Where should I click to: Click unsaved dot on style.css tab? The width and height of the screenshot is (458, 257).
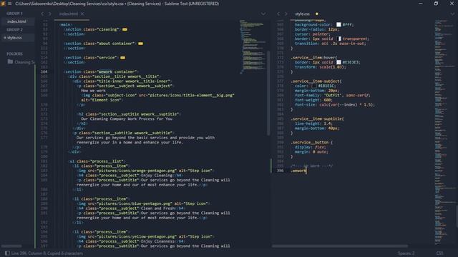tap(316, 14)
